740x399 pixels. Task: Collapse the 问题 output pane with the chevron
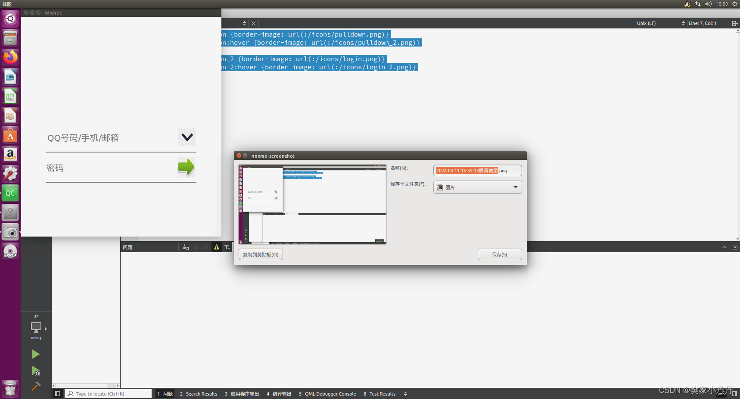724,247
